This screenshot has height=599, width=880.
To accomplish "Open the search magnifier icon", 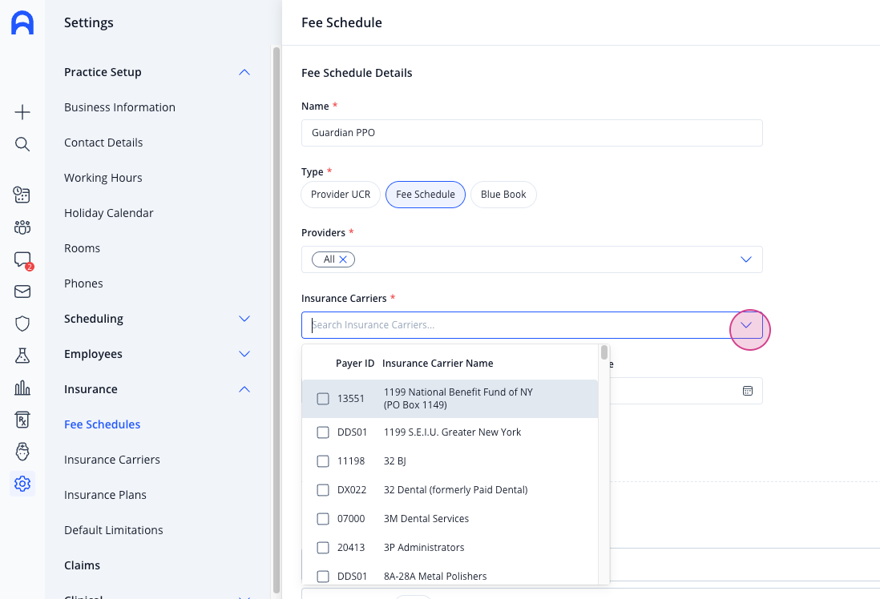I will [x=22, y=144].
